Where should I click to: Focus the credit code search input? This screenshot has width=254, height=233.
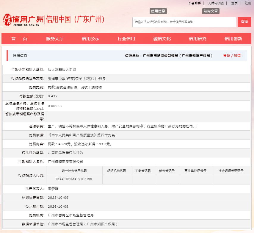184,22
